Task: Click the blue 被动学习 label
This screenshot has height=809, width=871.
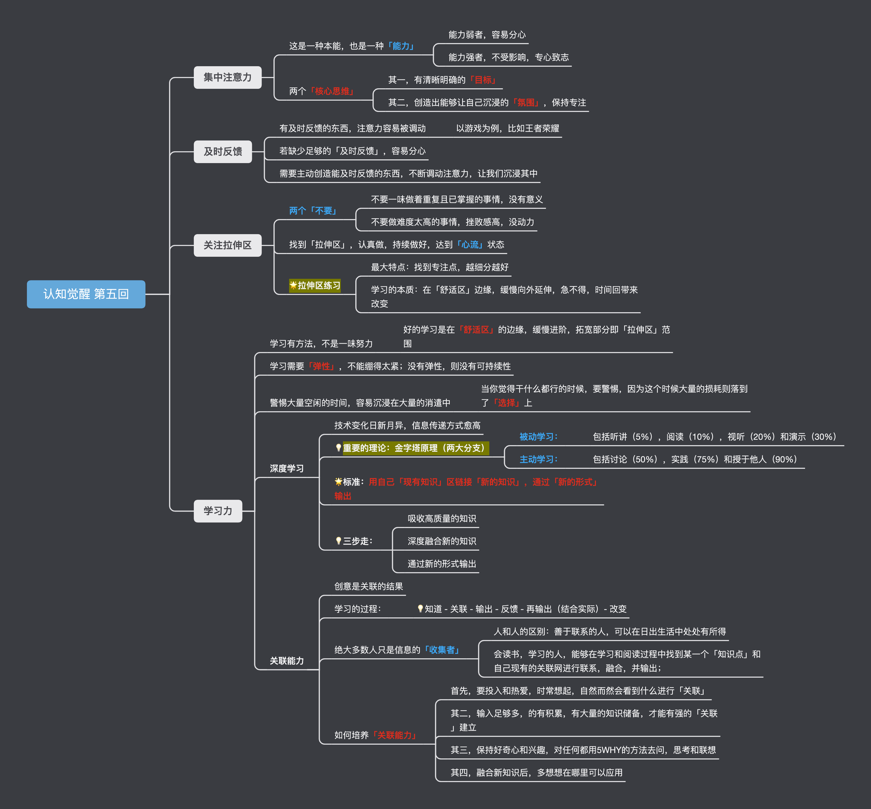Action: point(538,437)
